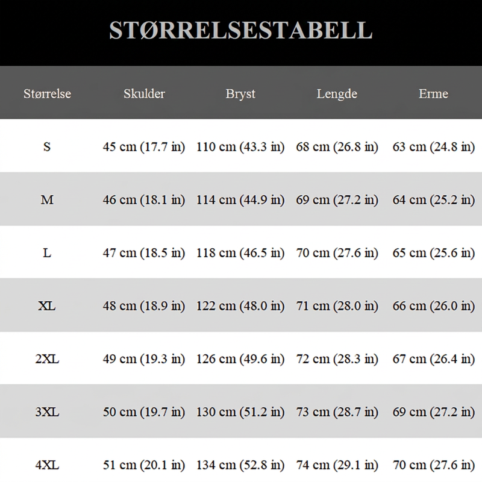Select the M size row label
482x482 pixels.
pos(47,200)
